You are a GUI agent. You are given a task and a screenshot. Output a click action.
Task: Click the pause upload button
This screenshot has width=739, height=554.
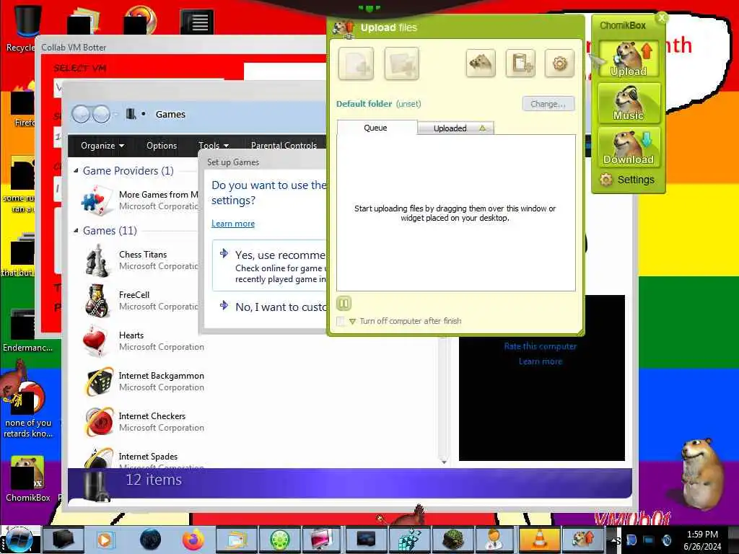(344, 304)
